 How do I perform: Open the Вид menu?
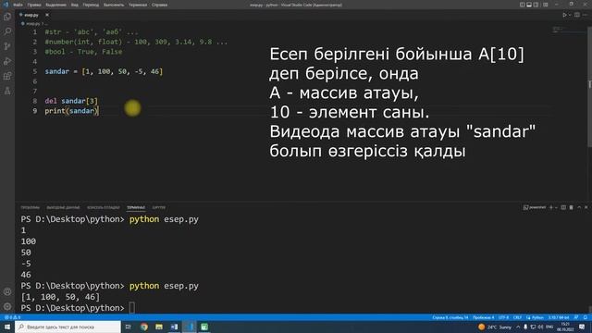pyautogui.click(x=74, y=5)
